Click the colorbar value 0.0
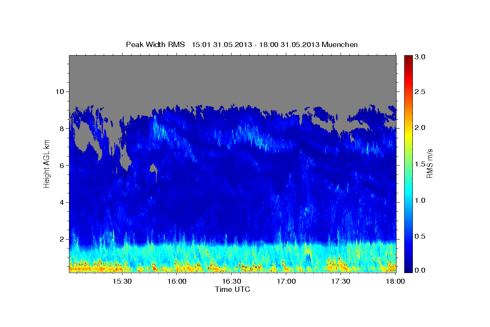 [421, 271]
